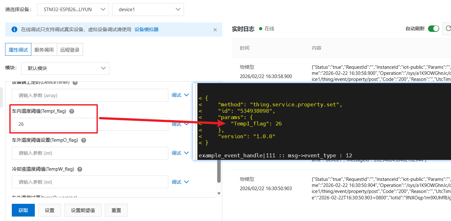Expand chevron next to DeviceTimer 调试
This screenshot has height=221, width=451.
(187, 95)
